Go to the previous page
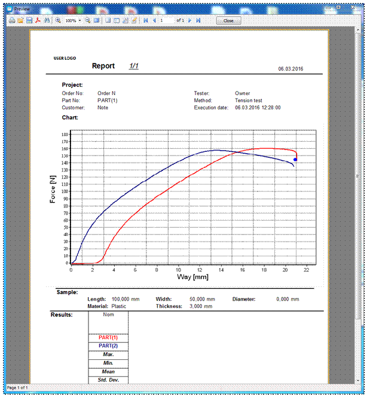 [154, 20]
